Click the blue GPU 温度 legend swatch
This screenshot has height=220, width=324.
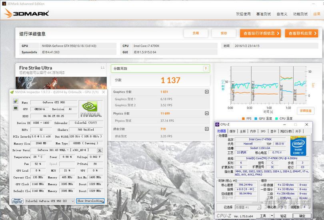[256, 119]
